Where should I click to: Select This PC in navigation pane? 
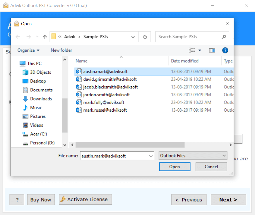[x=30, y=63]
